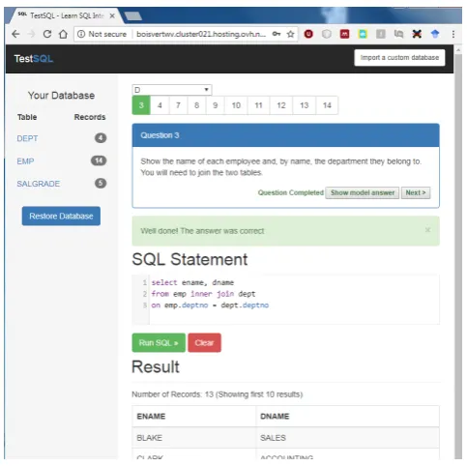Click the browser address bar URL
The image size is (467, 466).
(201, 34)
